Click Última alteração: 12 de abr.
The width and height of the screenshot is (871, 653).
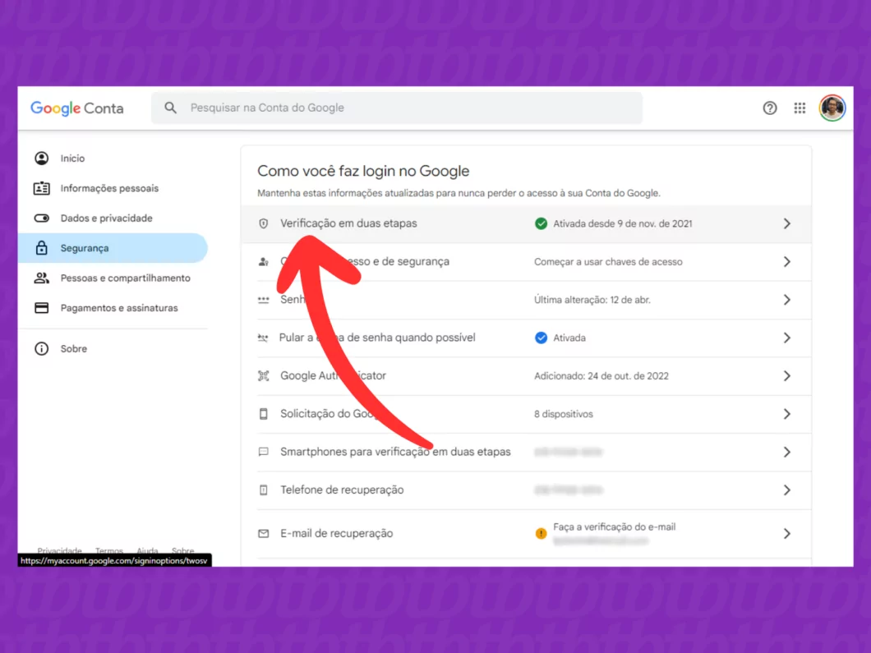592,300
